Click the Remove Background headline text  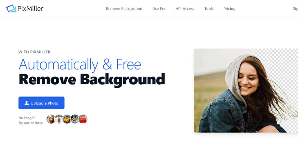click(92, 80)
